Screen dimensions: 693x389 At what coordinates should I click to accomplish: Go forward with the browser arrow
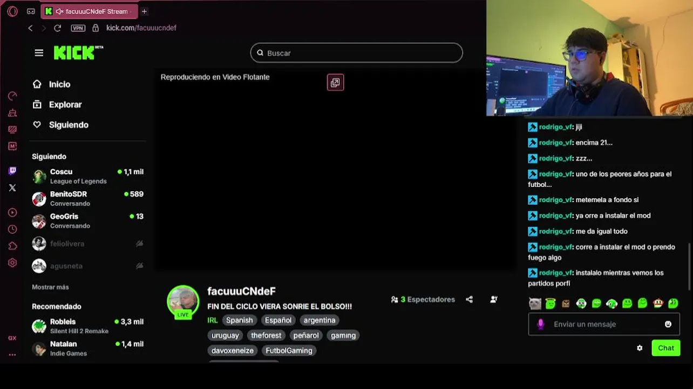click(x=44, y=28)
